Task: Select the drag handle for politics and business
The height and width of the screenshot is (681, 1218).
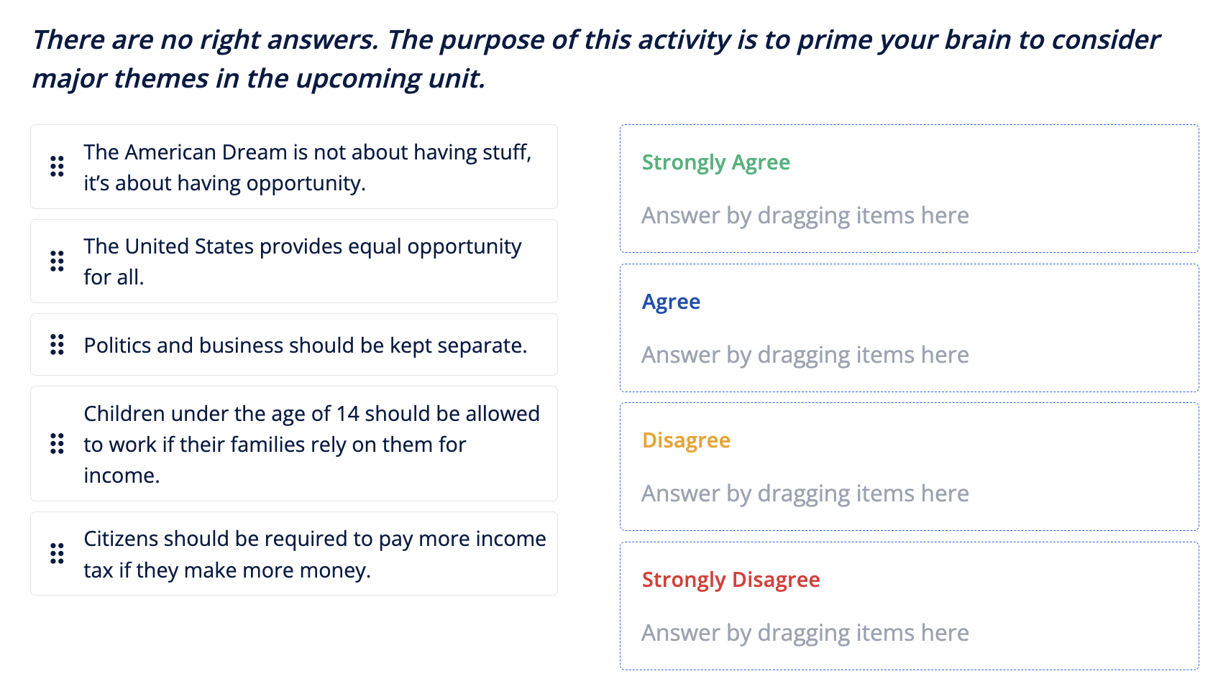Action: click(57, 345)
